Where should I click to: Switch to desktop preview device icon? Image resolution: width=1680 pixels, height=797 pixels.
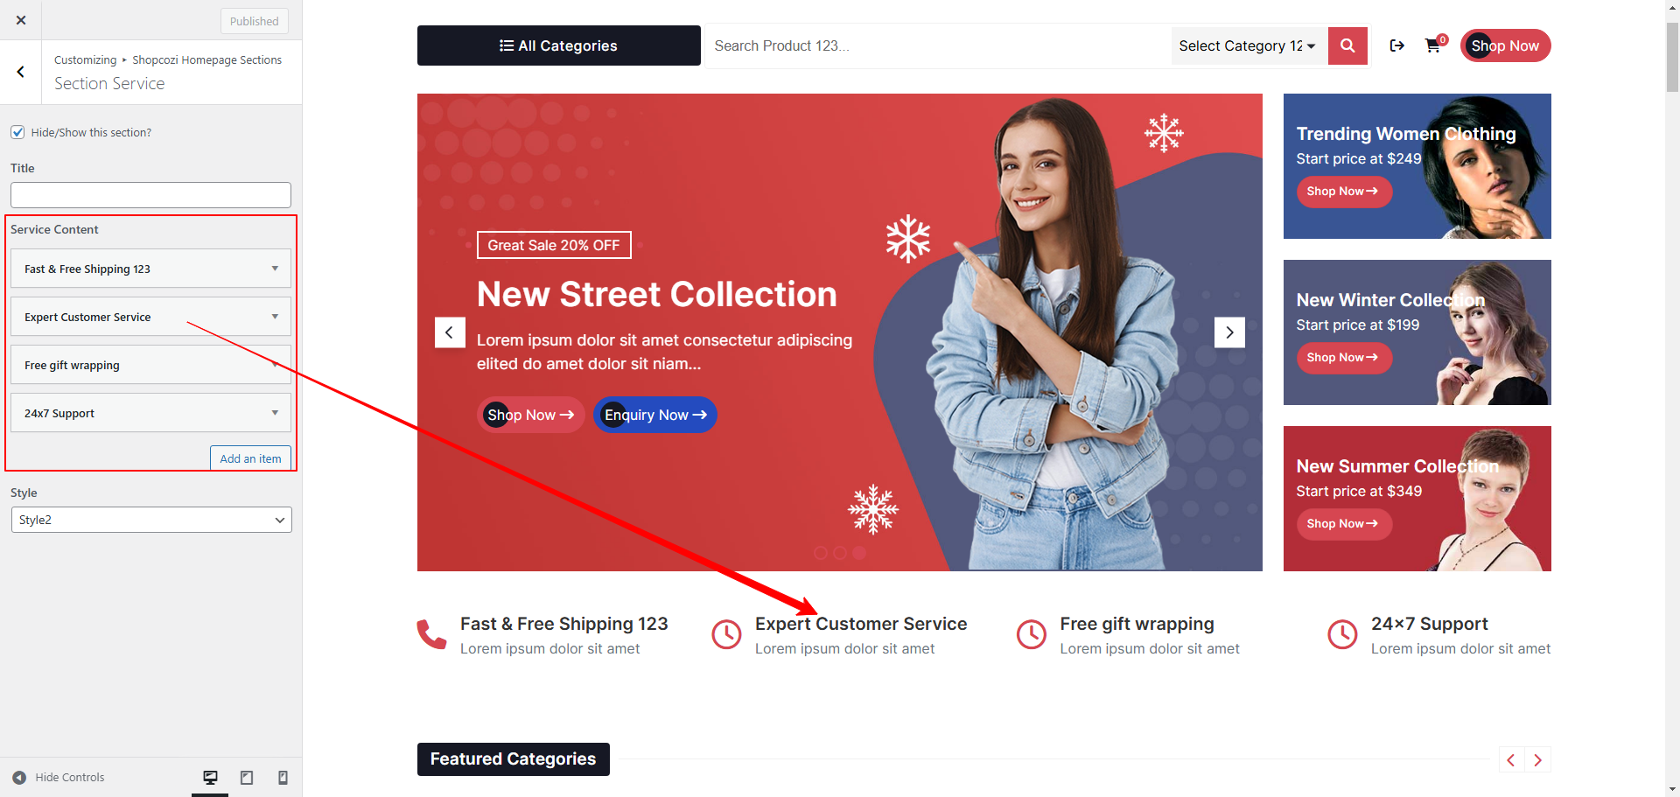210,778
